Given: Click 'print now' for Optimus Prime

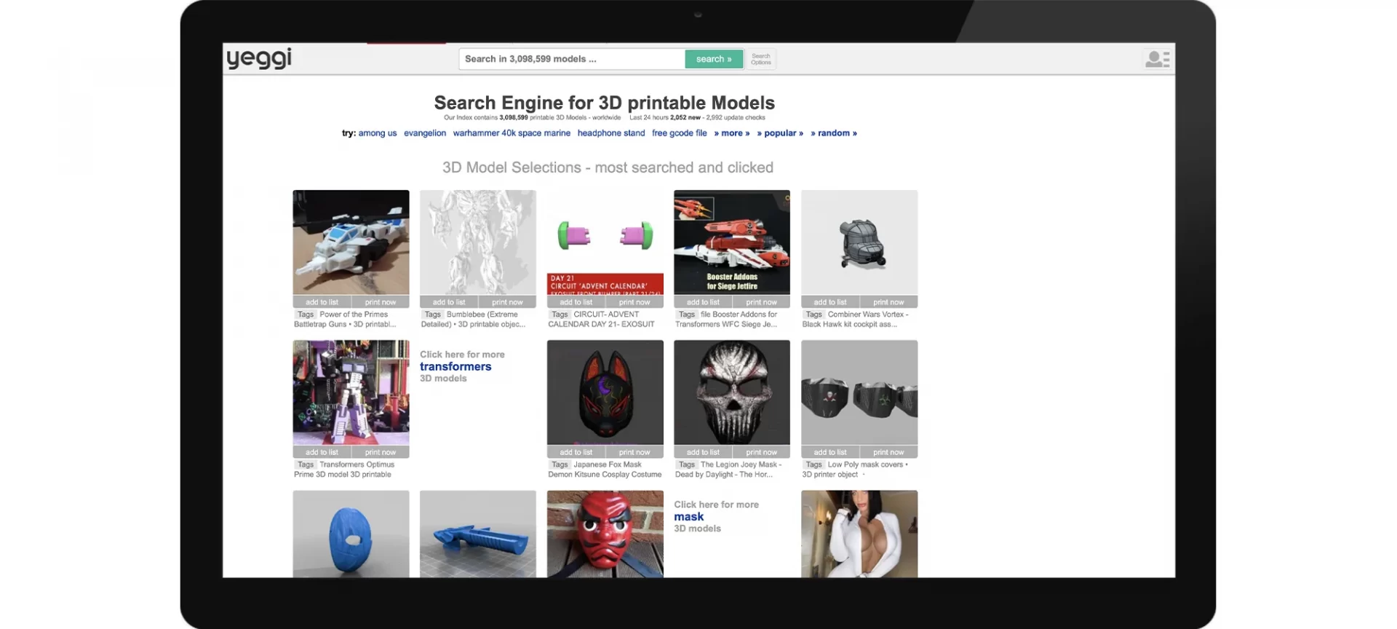Looking at the screenshot, I should point(381,452).
